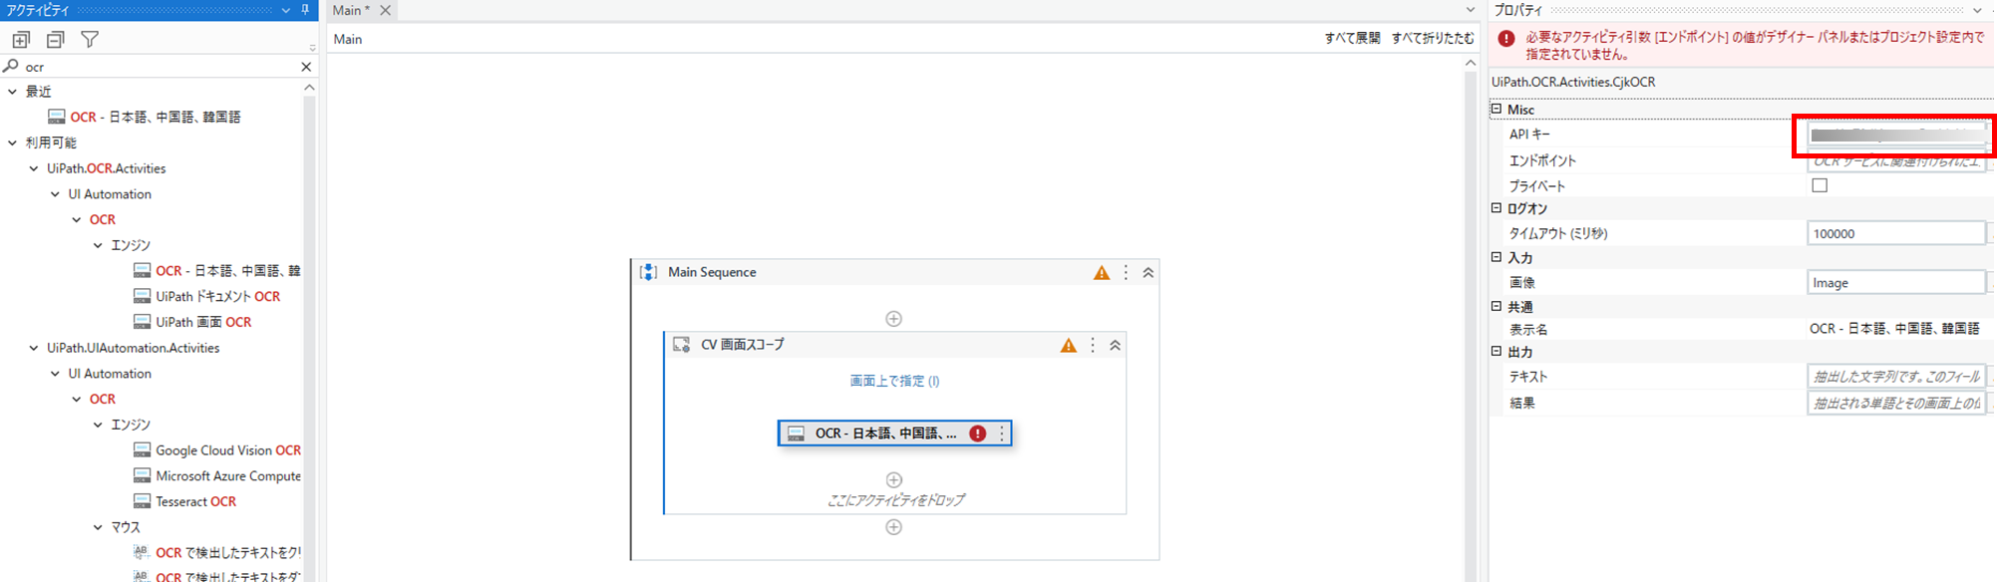
Task: Click the Google Cloud Vision OCR icon
Action: tap(142, 450)
